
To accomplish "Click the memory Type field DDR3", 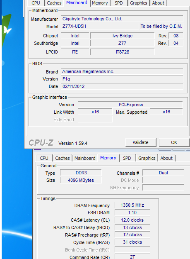I will (81, 173).
